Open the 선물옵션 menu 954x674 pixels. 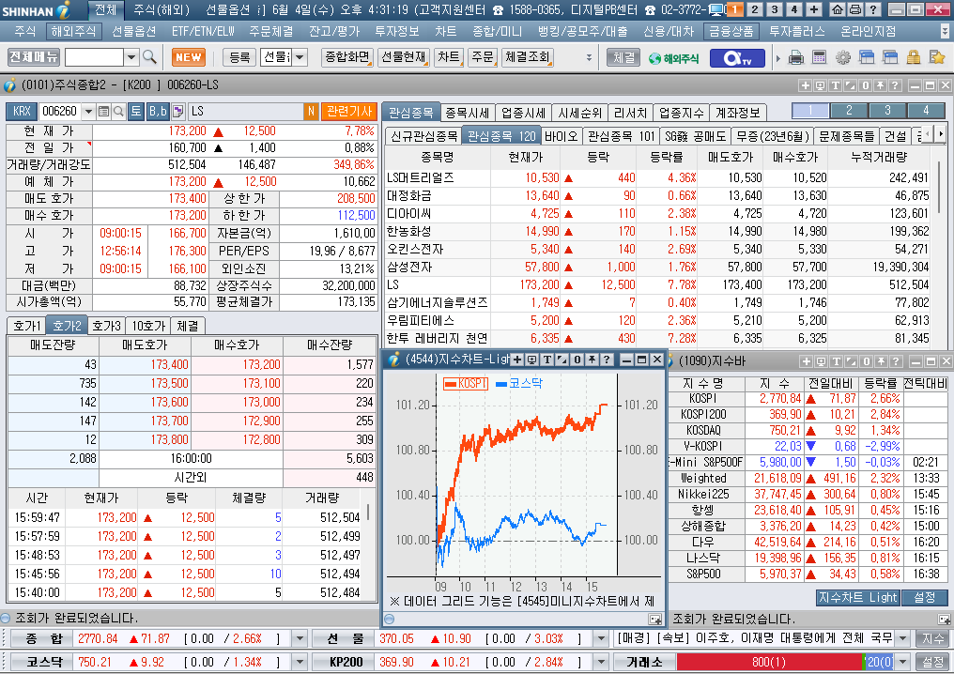[x=134, y=31]
